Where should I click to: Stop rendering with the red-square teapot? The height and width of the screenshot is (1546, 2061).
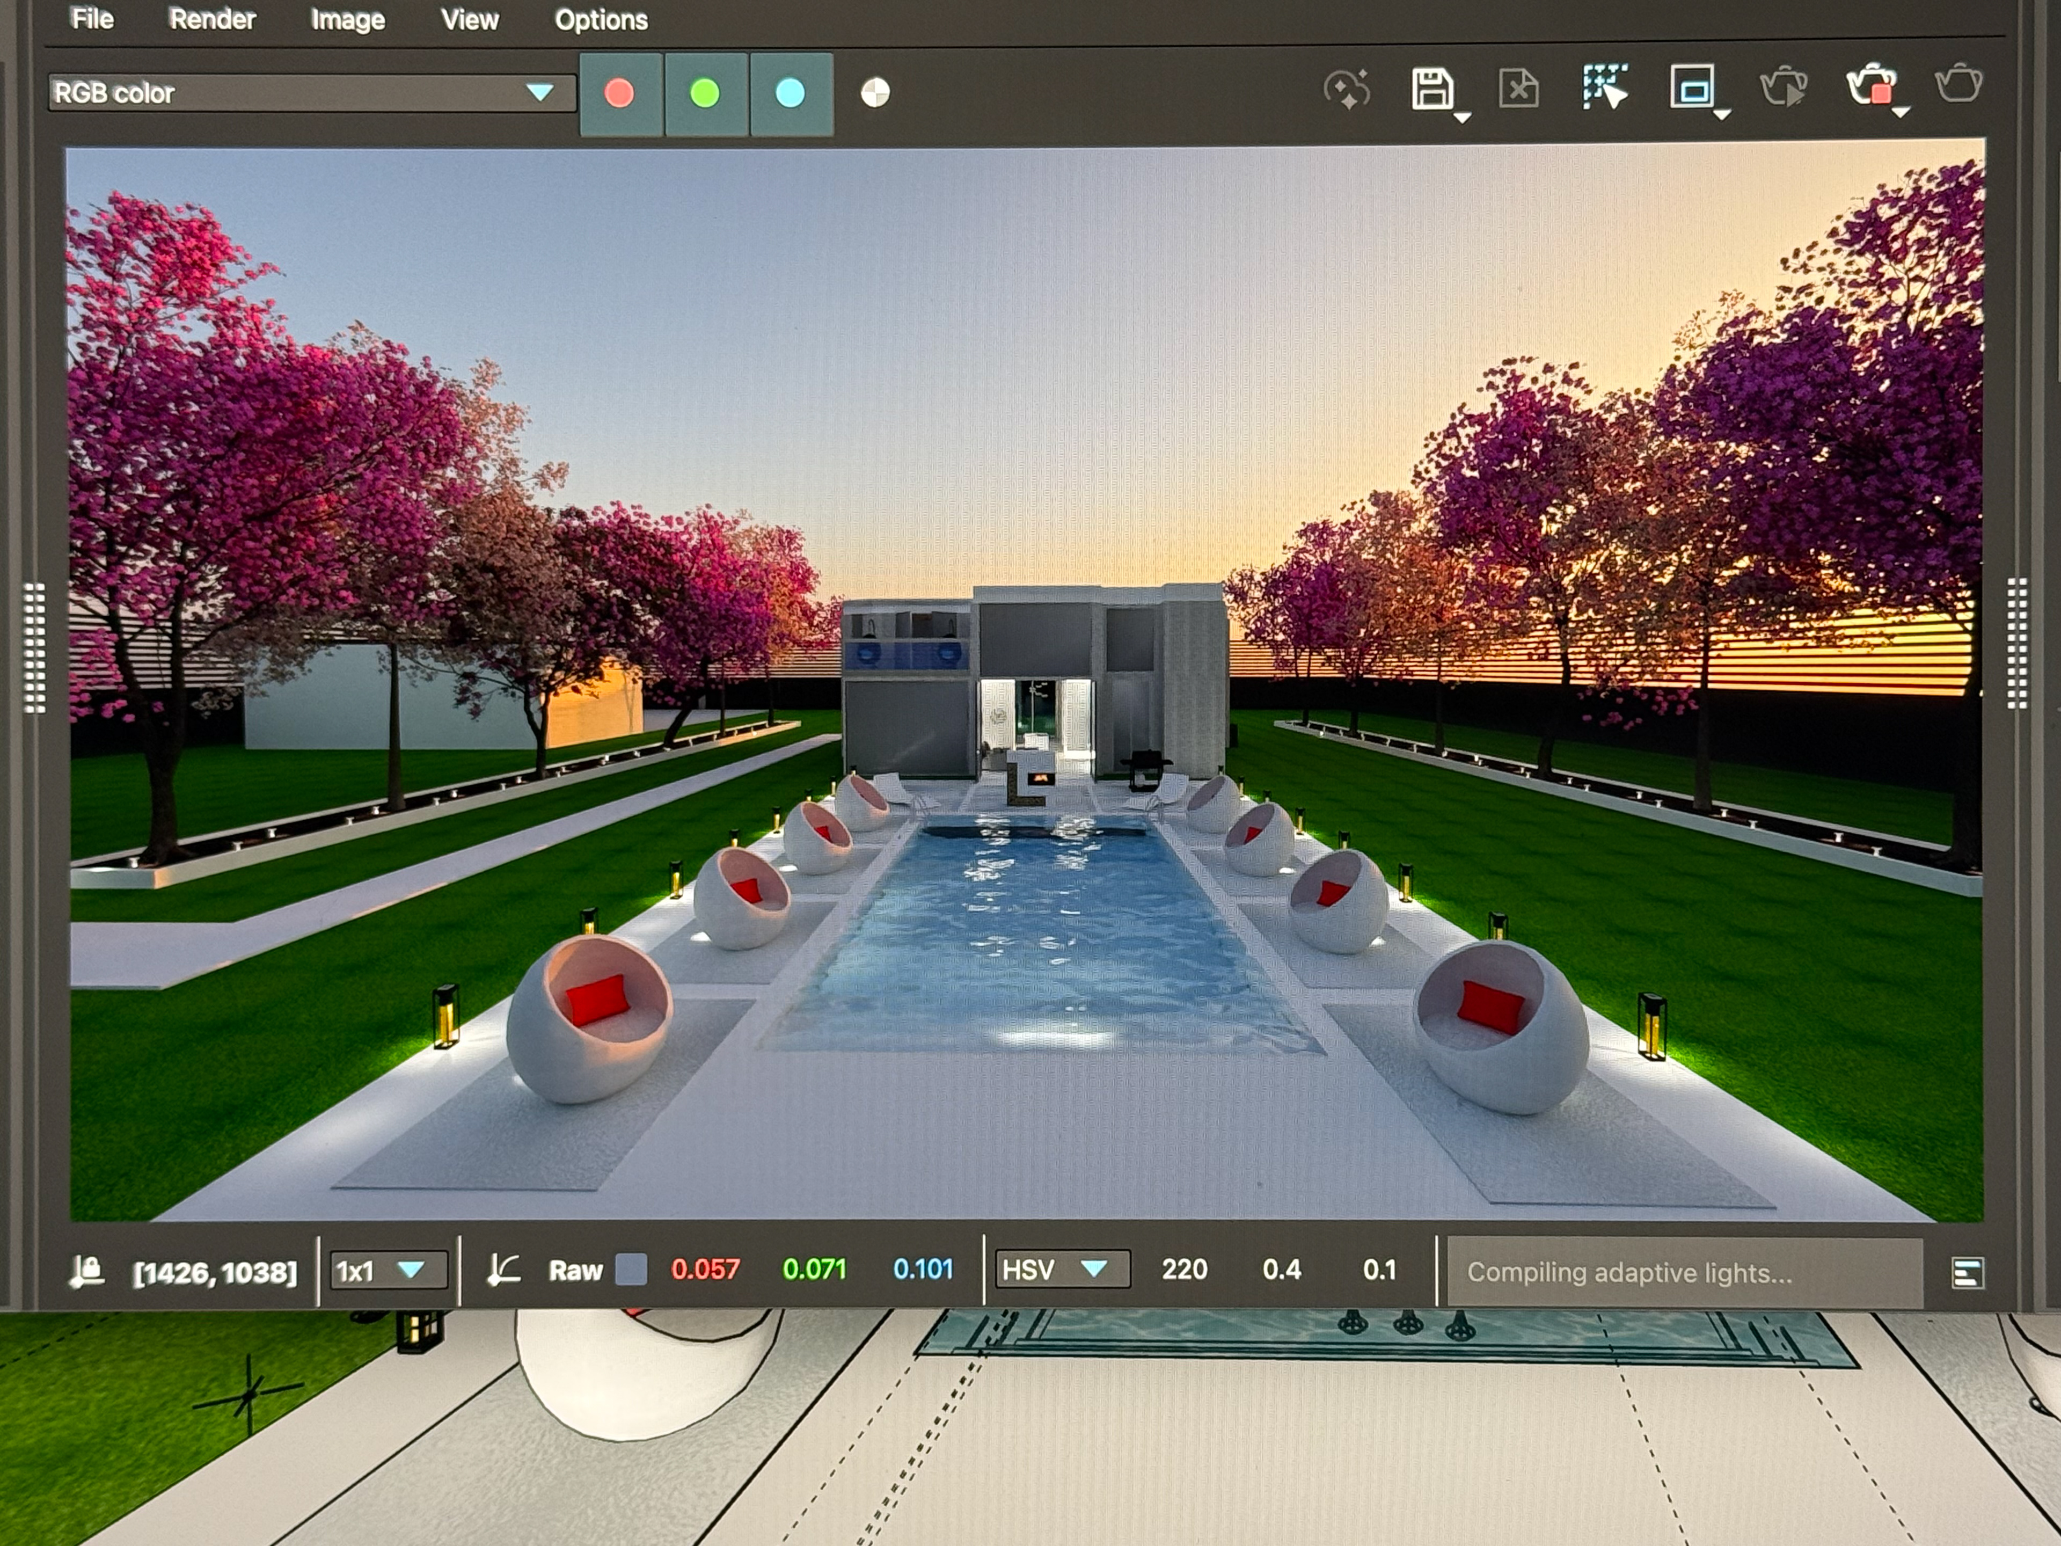(x=1871, y=86)
